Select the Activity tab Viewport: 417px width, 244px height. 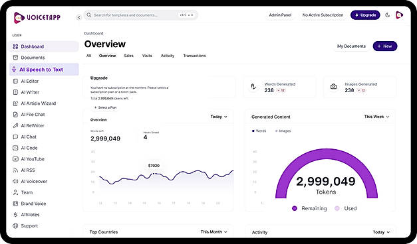[x=168, y=56]
